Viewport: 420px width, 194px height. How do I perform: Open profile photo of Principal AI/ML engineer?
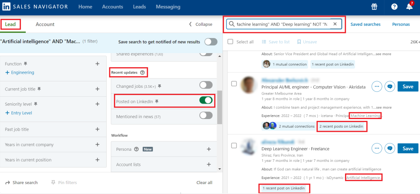click(x=248, y=85)
